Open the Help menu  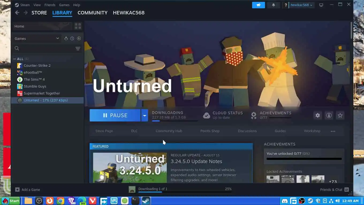77,5
